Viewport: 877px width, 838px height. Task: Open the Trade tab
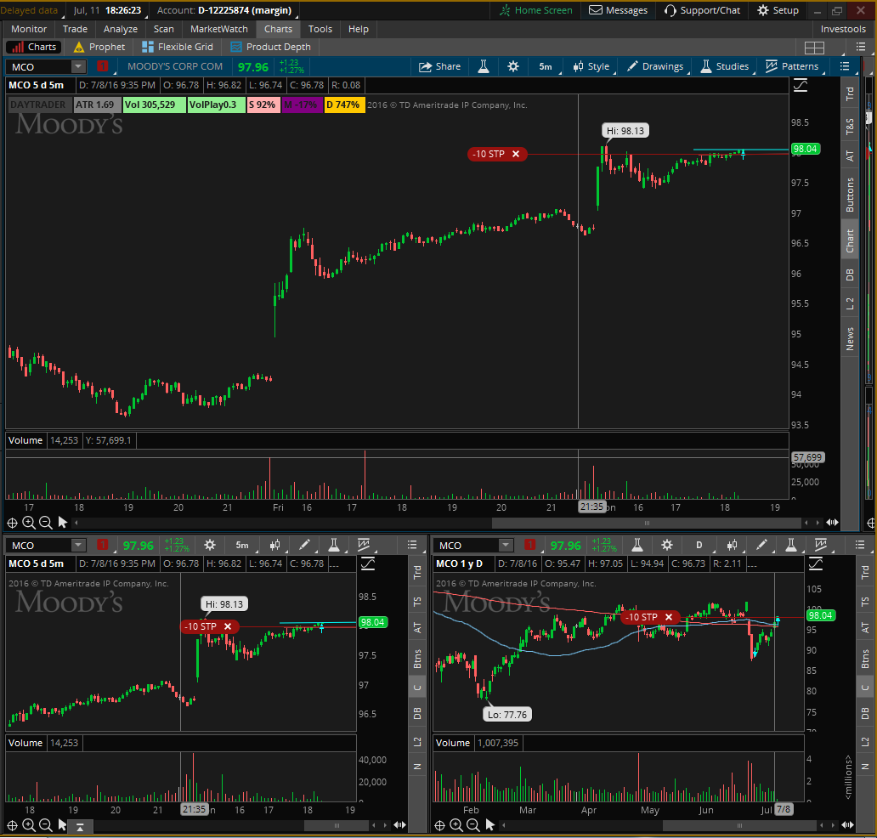point(75,29)
